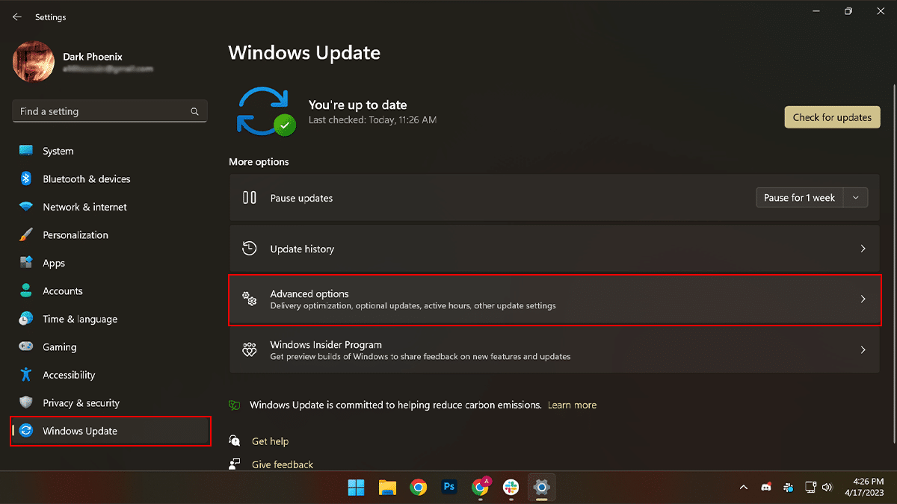Screen dimensions: 897x504
Task: Click the Check for updates button
Action: [832, 117]
